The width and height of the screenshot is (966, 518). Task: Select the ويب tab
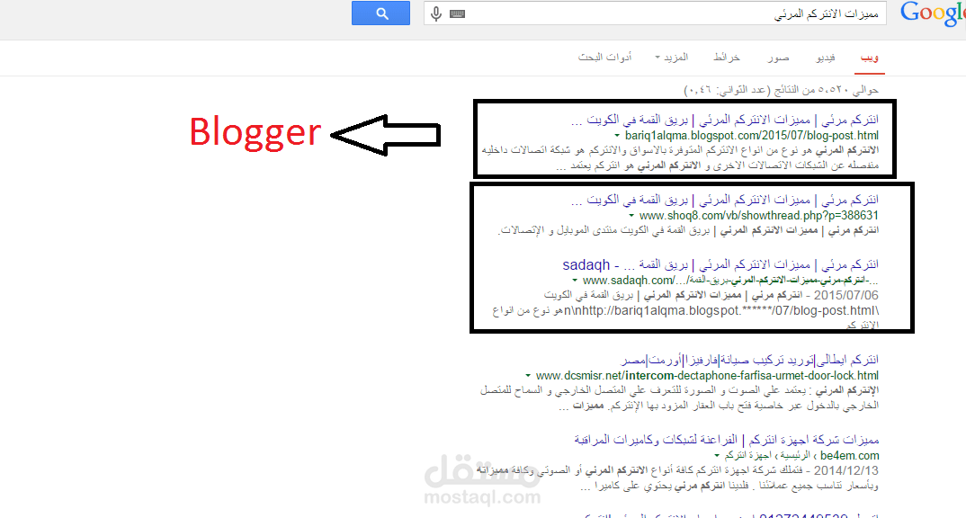869,58
